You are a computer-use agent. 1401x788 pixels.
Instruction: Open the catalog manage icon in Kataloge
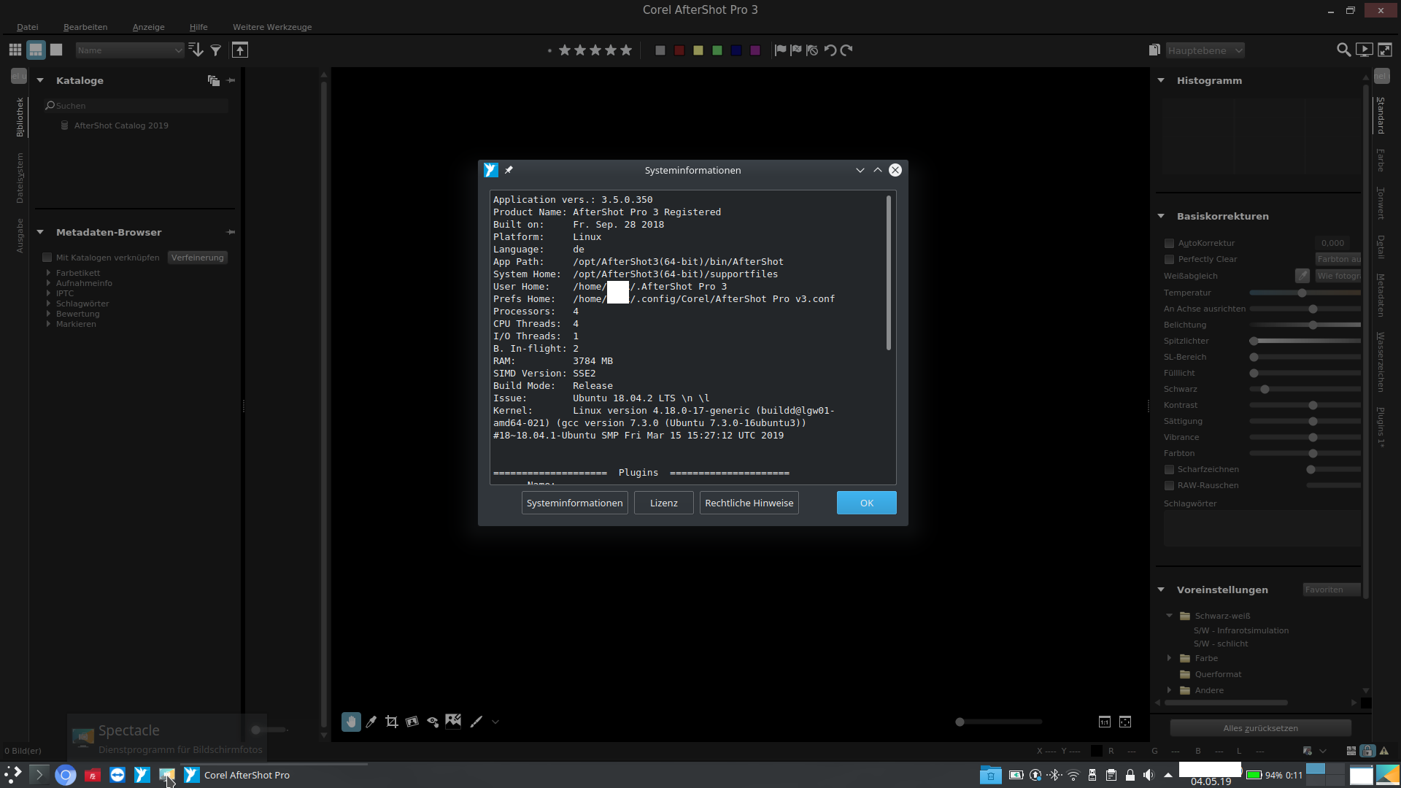213,80
